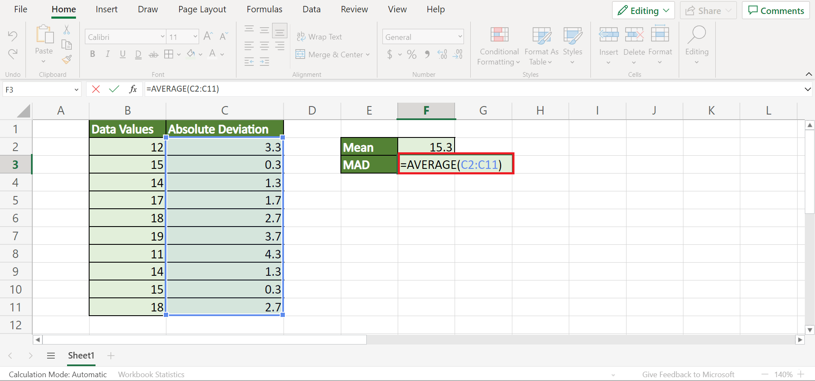Switch to the View tab
The image size is (815, 381).
397,9
